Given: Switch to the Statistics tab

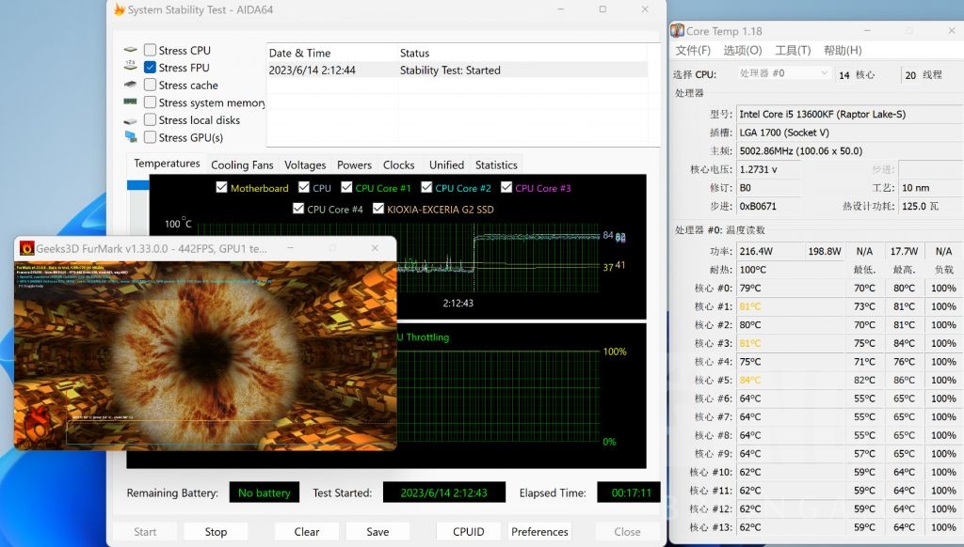Looking at the screenshot, I should 496,164.
